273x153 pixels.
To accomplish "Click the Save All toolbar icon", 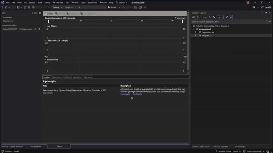I will tap(33, 7).
